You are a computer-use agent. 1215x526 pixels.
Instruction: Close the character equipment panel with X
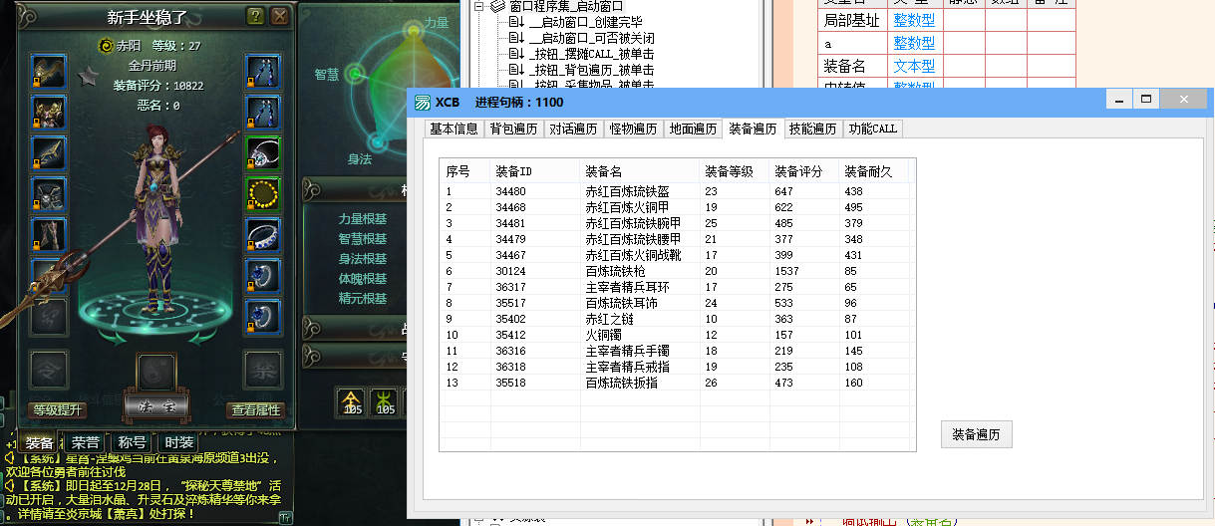click(280, 16)
